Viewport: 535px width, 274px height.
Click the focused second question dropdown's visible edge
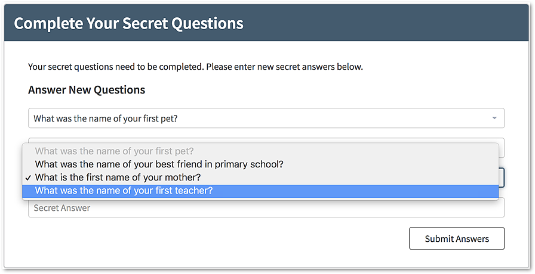click(x=502, y=177)
